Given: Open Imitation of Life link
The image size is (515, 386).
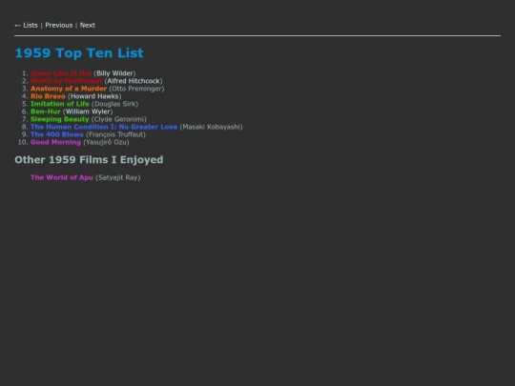Looking at the screenshot, I should pyautogui.click(x=60, y=104).
